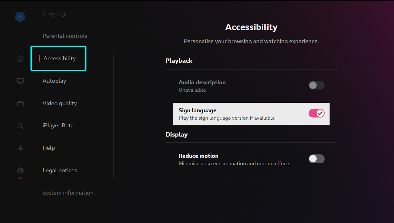The height and width of the screenshot is (223, 394).
Task: Open the Language settings
Action: (55, 13)
